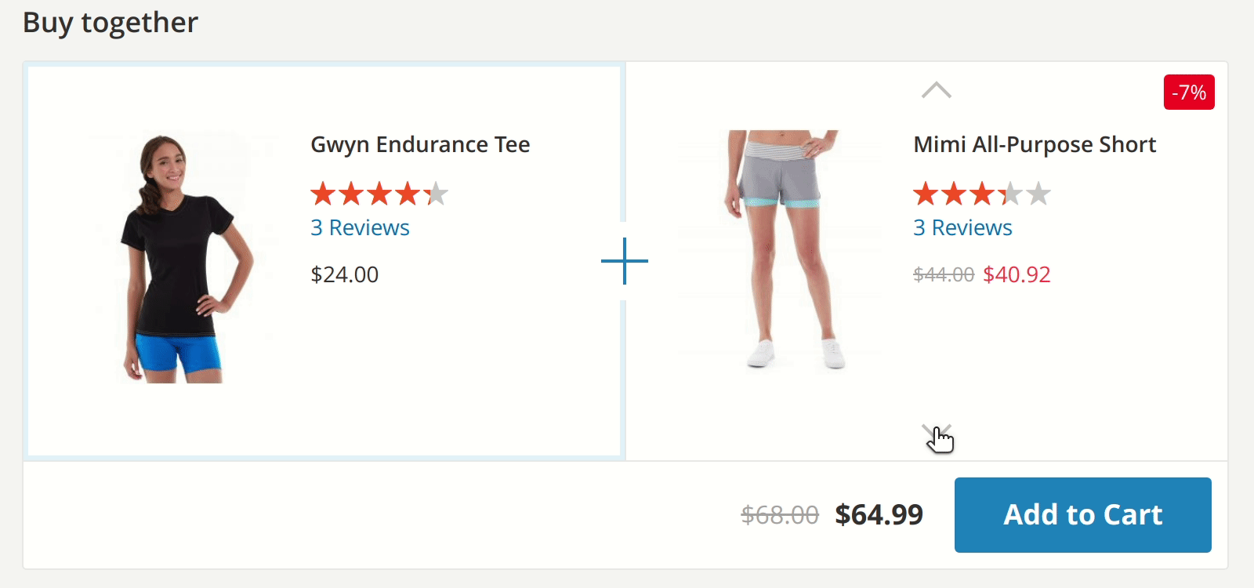Click the second star in Gwyn's rating row

point(352,193)
